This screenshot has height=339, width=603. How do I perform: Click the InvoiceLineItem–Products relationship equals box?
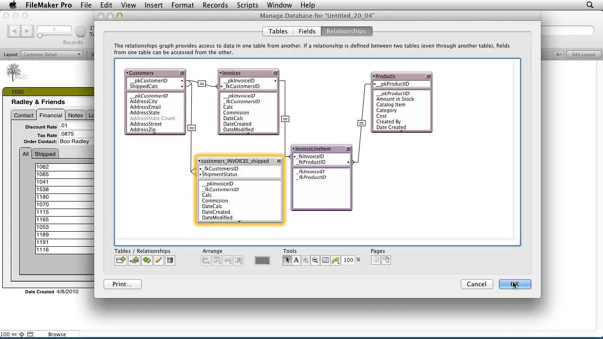(x=361, y=123)
